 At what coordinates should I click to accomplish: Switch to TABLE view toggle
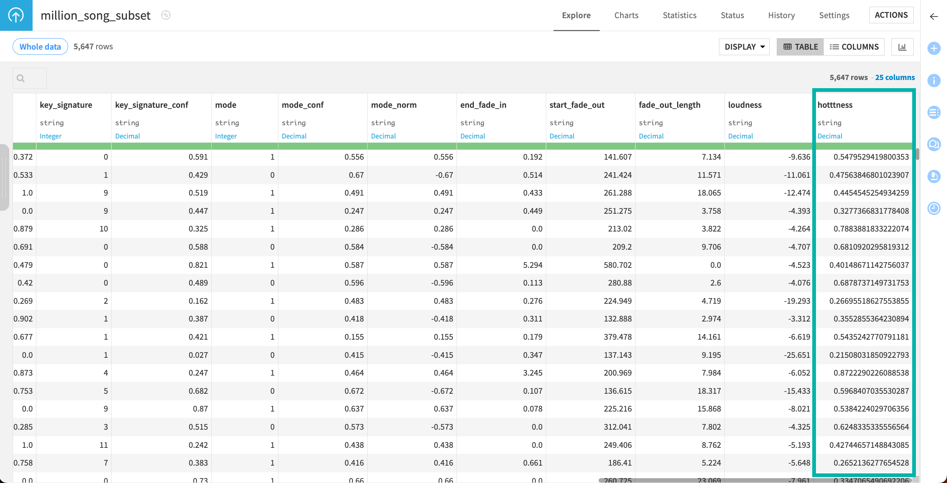click(800, 47)
